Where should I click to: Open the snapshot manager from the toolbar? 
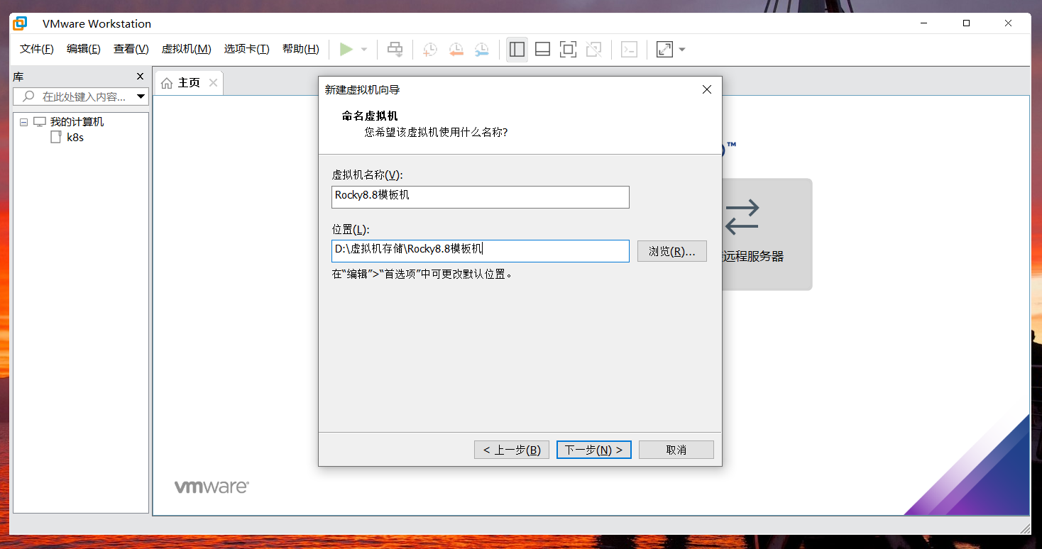tap(481, 49)
